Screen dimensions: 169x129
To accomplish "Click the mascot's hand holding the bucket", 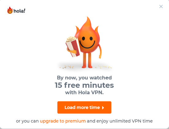I will (x=71, y=51).
